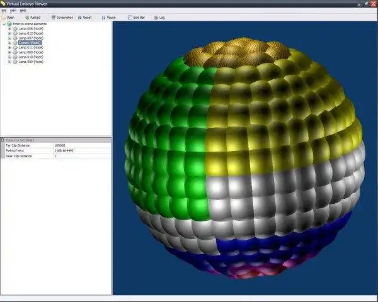Toggle the Side Bar panel

(x=130, y=18)
